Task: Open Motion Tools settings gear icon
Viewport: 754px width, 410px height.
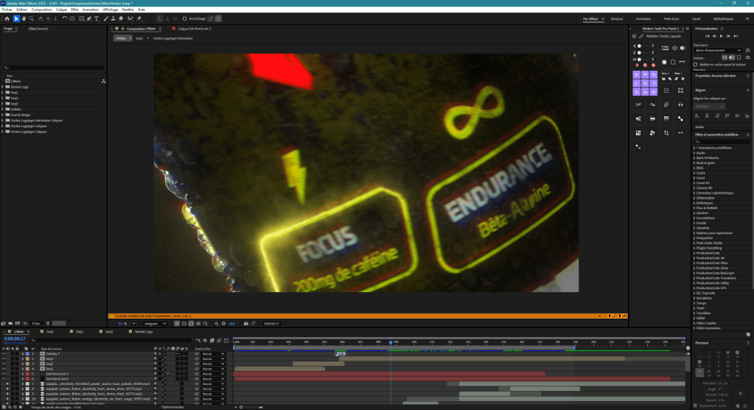Action: click(x=635, y=35)
